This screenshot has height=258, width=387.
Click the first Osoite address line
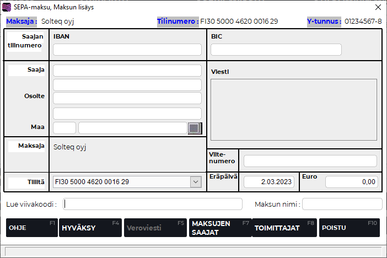click(127, 85)
